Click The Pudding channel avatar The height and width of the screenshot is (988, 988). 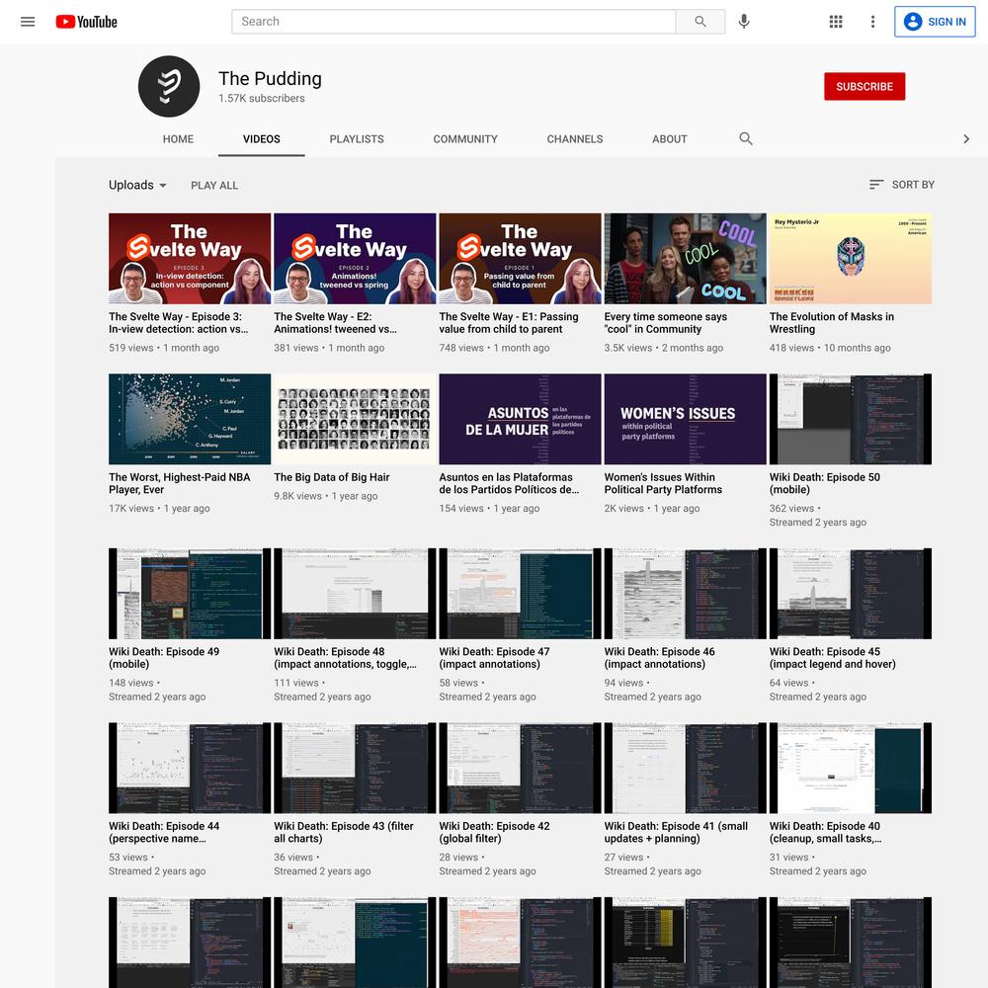169,86
